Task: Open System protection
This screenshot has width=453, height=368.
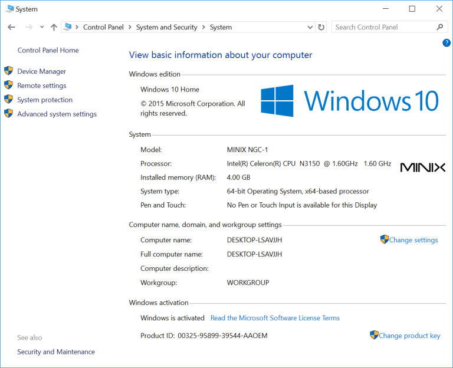Action: [45, 100]
